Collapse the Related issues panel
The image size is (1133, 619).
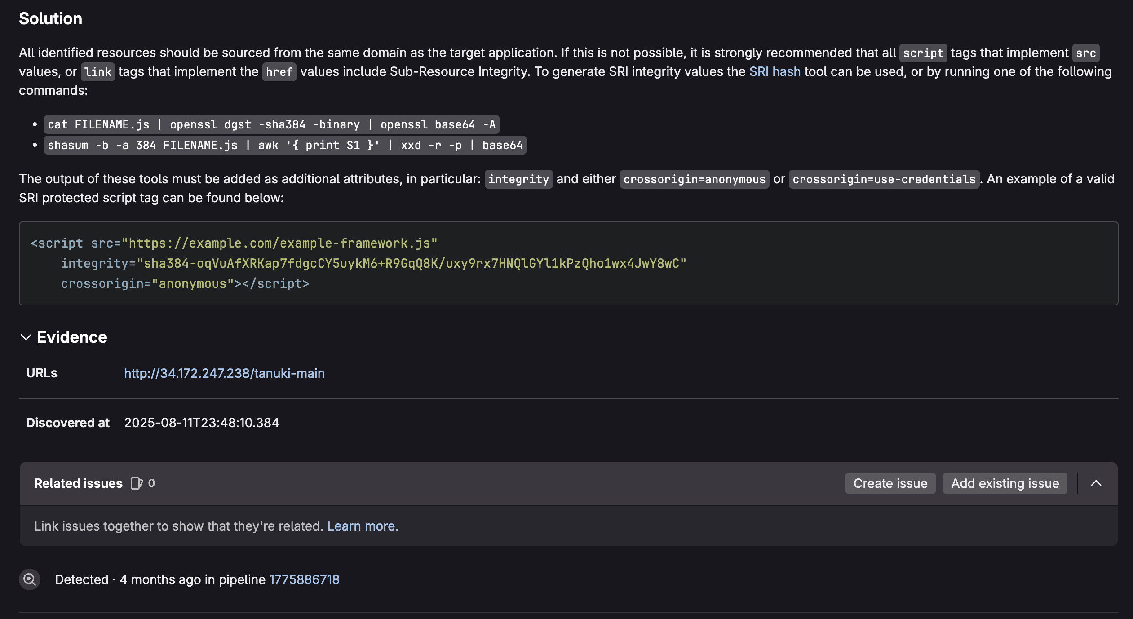click(x=1096, y=483)
